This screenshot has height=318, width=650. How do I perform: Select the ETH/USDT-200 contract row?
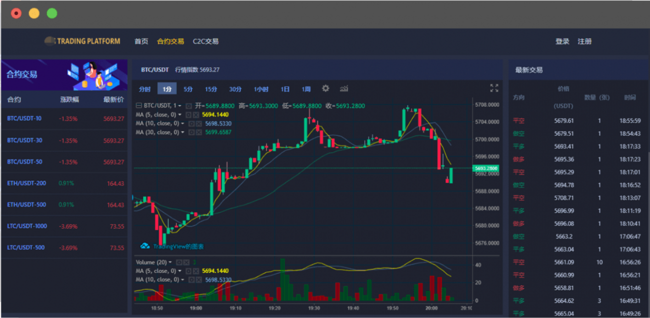pos(64,183)
